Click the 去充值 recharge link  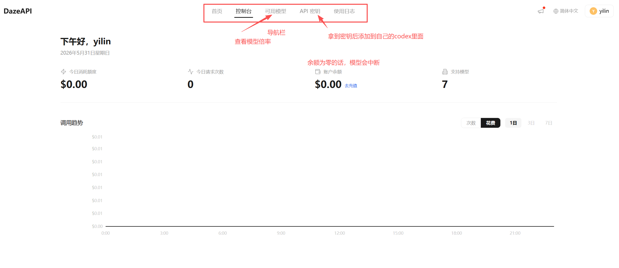pos(351,86)
